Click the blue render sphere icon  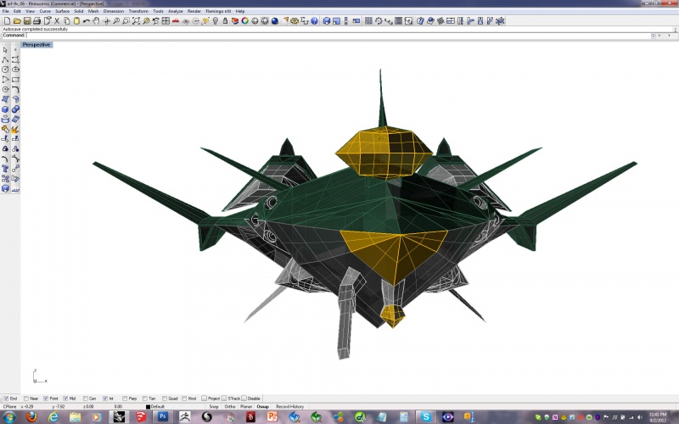tap(274, 20)
